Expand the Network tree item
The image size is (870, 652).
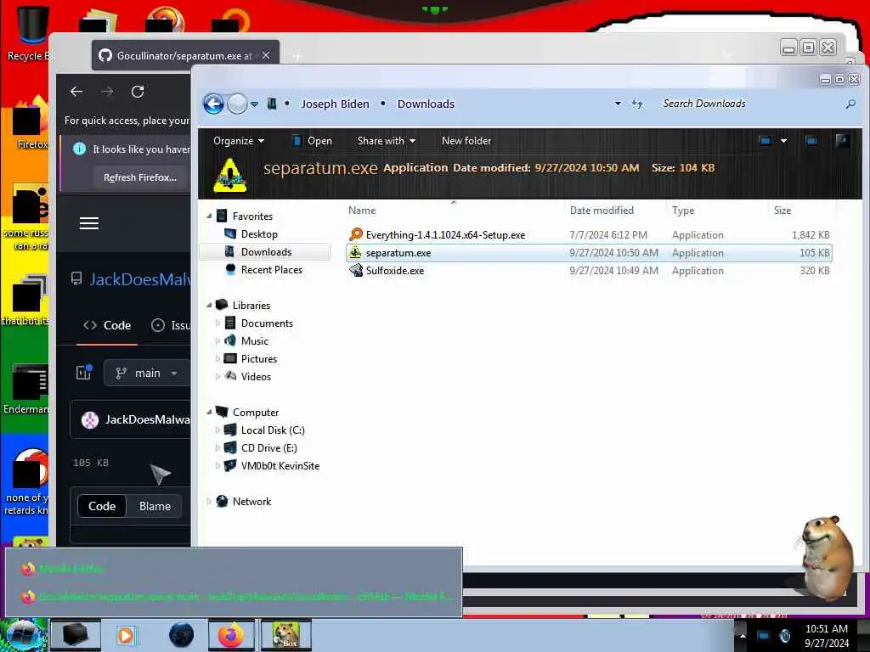(x=209, y=501)
